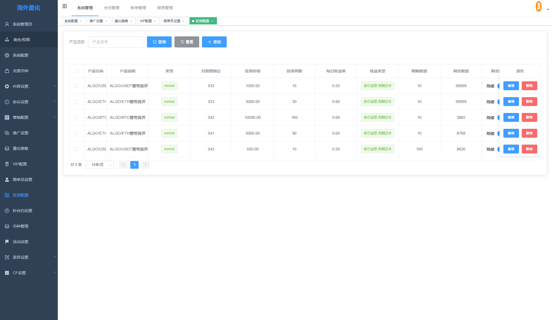The width and height of the screenshot is (552, 320).
Task: Focus the 产品名称 search input
Action: pos(116,42)
